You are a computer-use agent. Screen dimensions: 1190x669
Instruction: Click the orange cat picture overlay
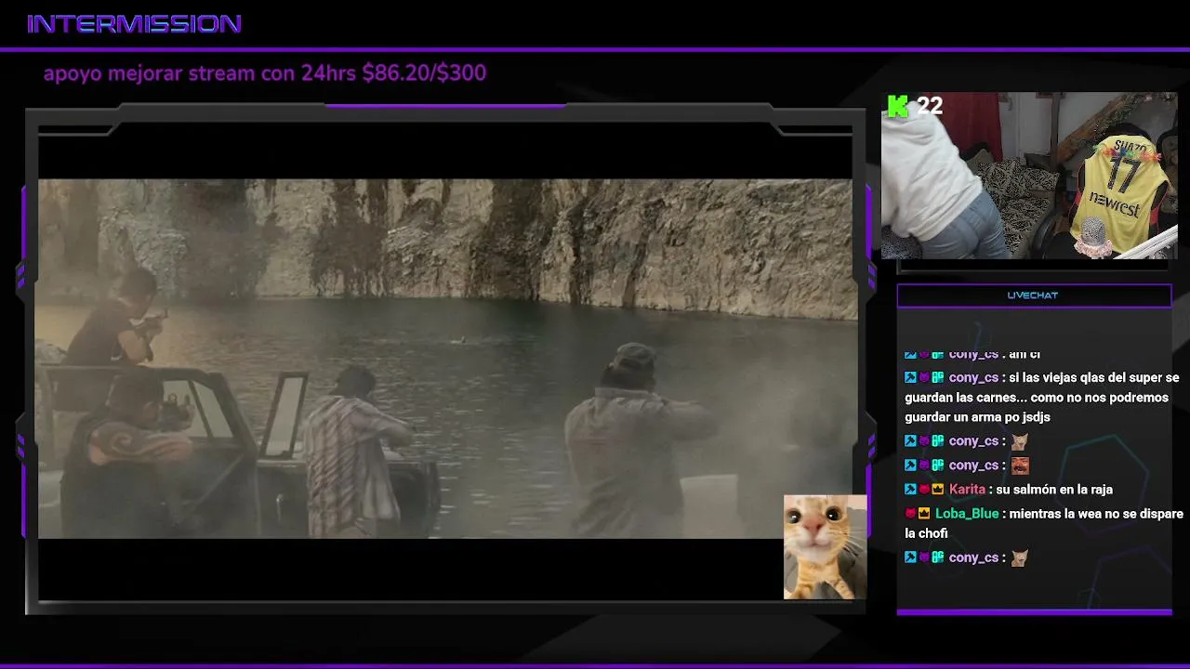pyautogui.click(x=826, y=547)
